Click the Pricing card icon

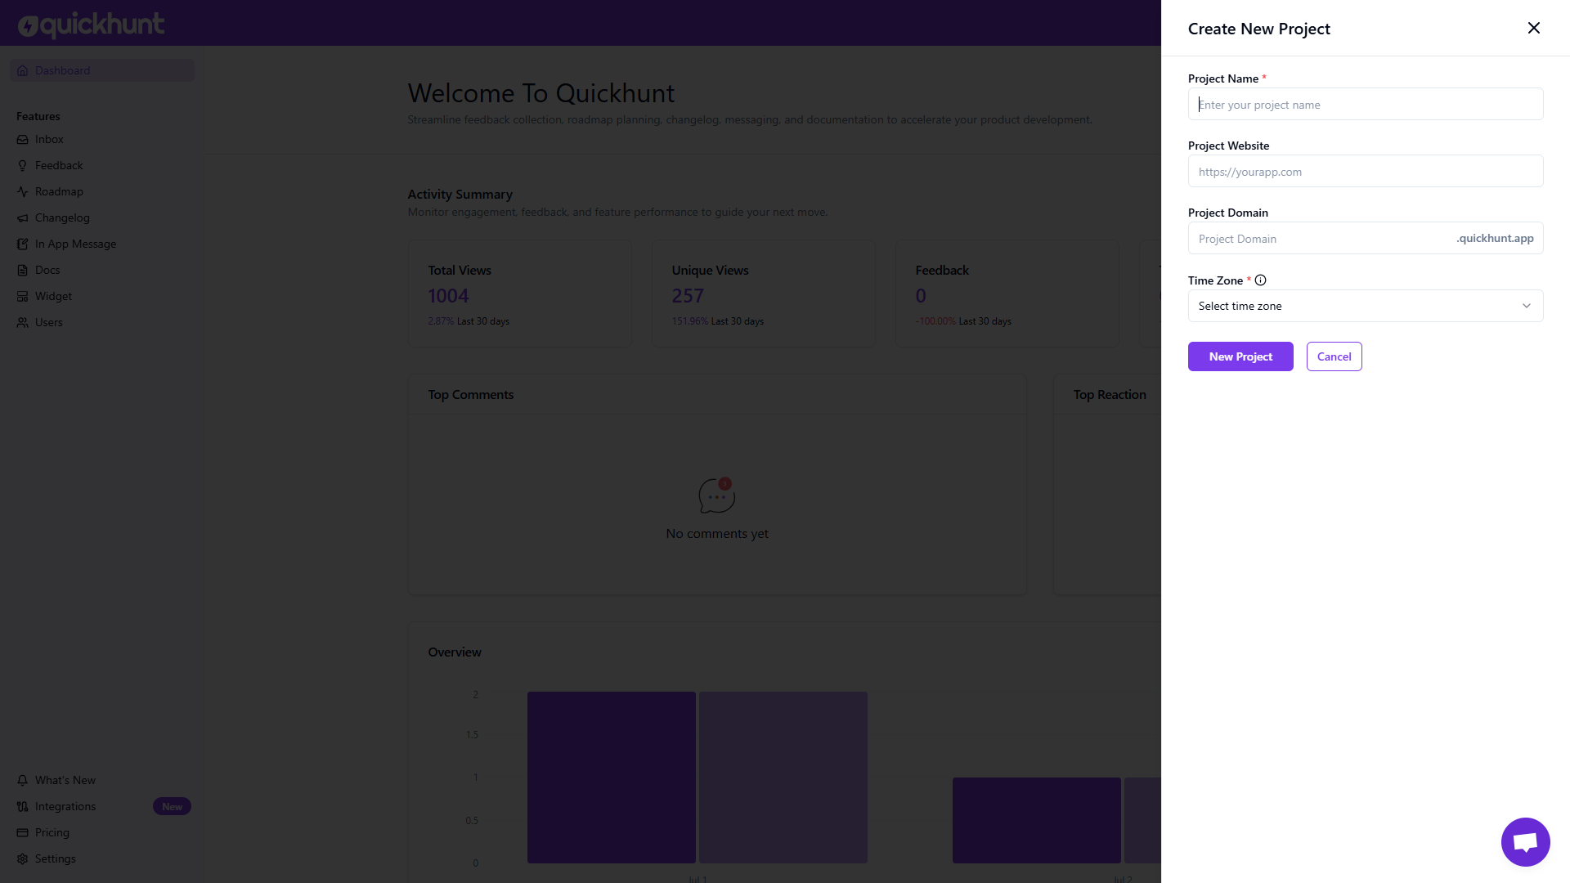[23, 833]
